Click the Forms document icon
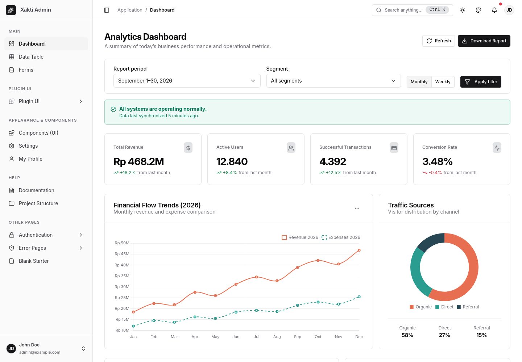 (x=12, y=70)
